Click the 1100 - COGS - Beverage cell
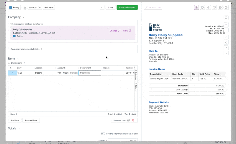Viewport: 236px width, 144px height. 67,73
